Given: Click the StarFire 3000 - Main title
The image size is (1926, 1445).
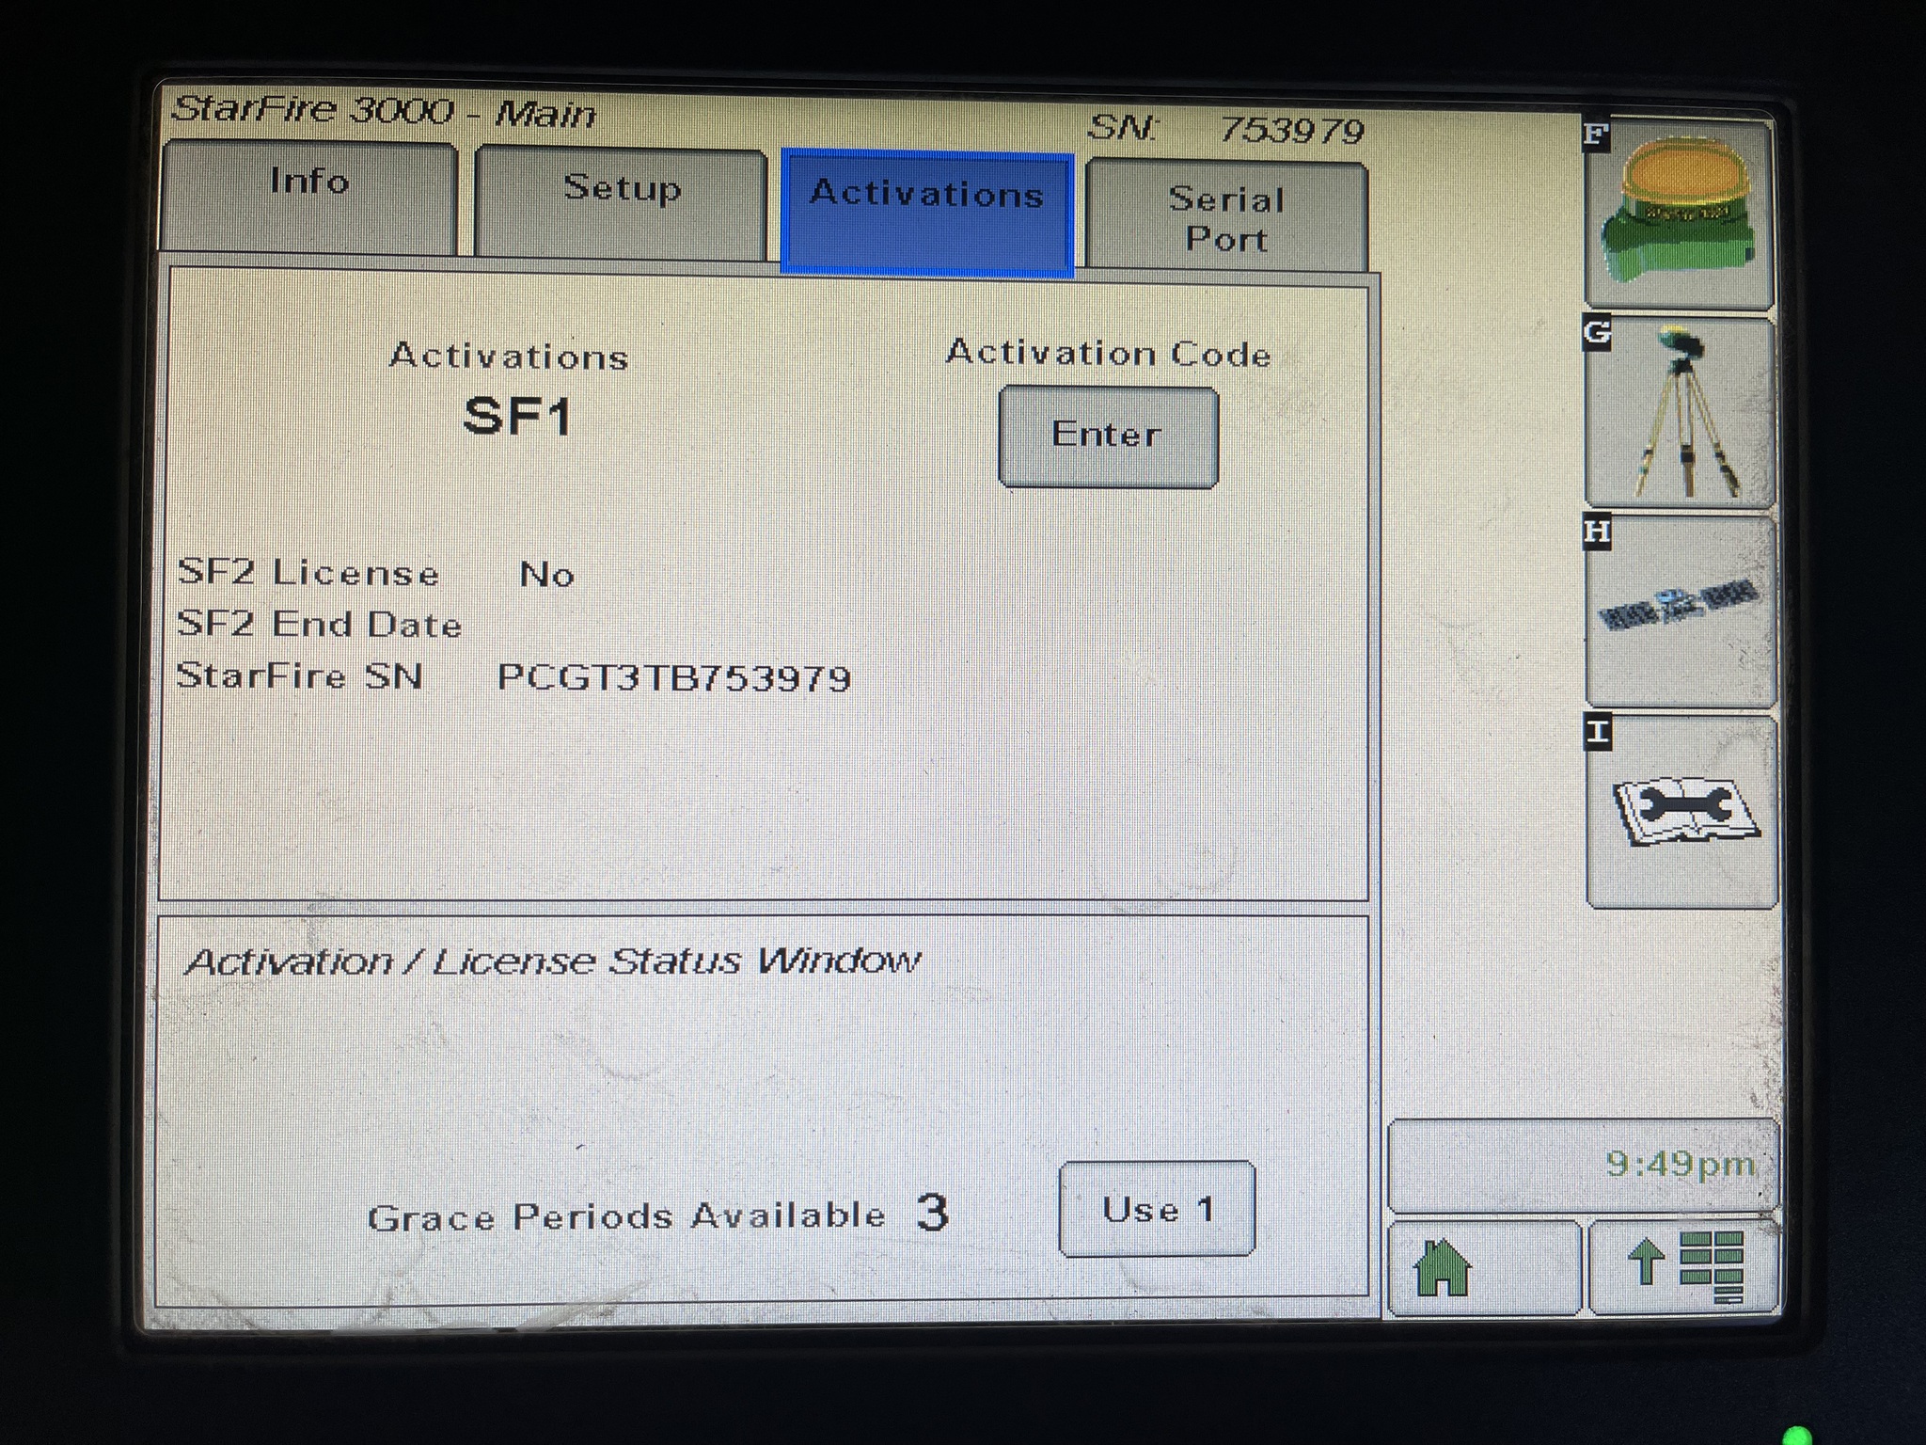Looking at the screenshot, I should point(384,112).
